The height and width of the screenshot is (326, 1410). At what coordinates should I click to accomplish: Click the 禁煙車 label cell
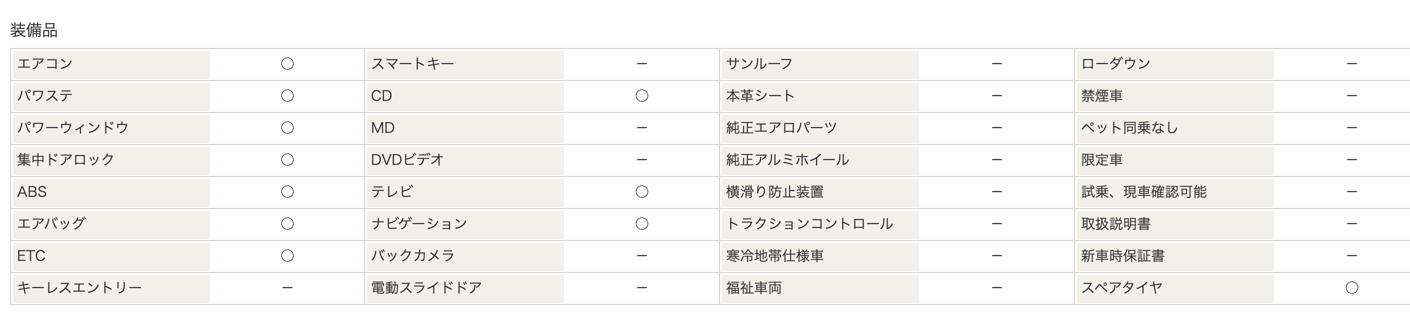pyautogui.click(x=1174, y=95)
